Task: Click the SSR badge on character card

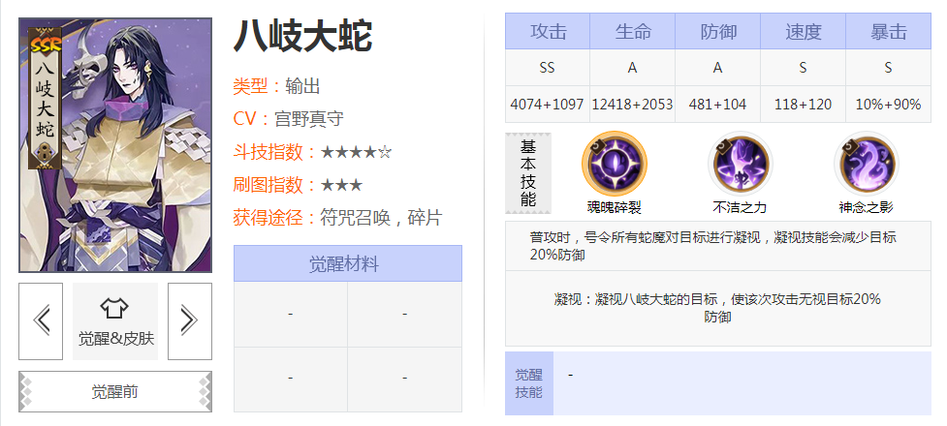Action: tap(46, 44)
